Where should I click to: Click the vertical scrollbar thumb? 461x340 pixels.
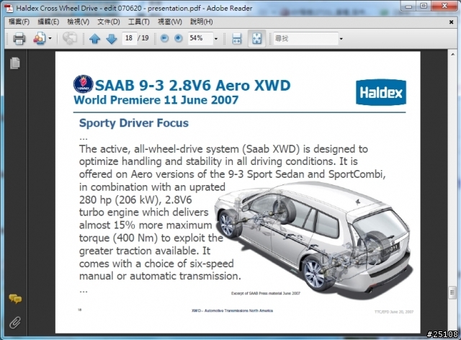453,292
